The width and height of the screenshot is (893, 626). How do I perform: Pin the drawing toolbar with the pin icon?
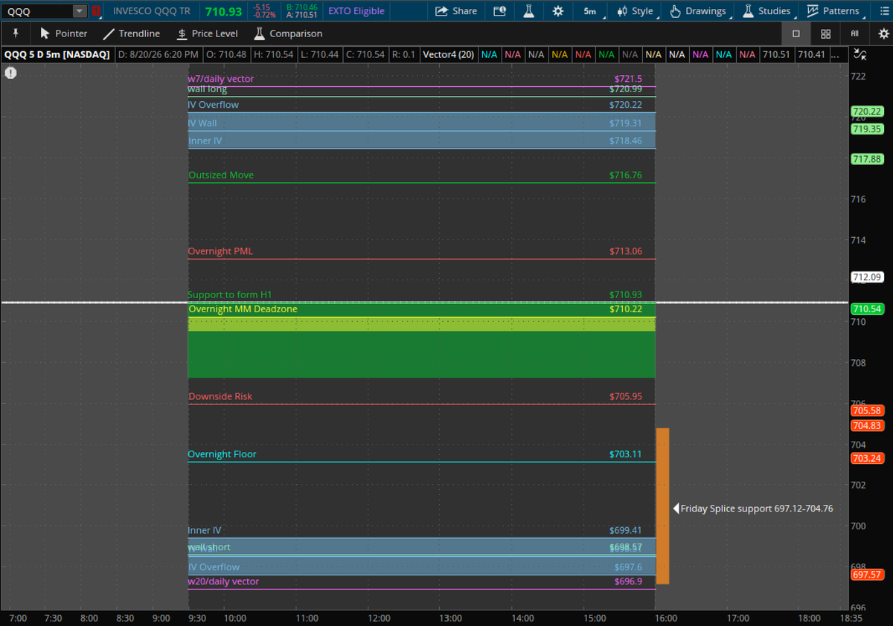[x=16, y=33]
